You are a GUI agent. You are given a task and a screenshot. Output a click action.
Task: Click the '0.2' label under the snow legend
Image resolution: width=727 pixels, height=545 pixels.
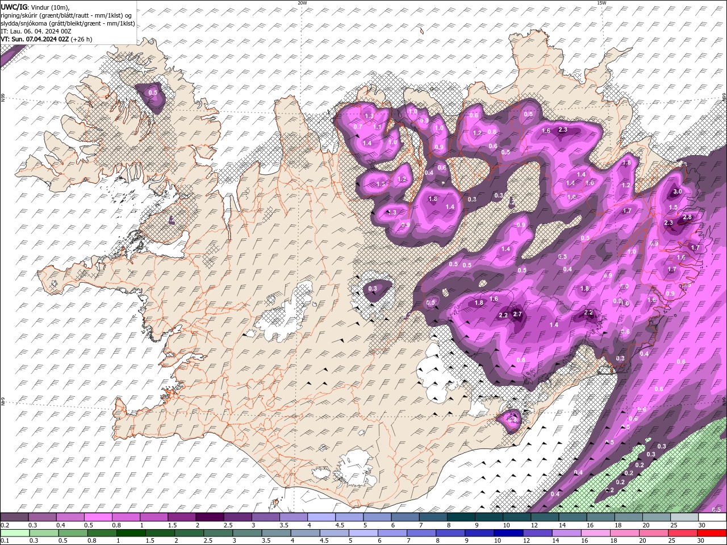coord(5,525)
